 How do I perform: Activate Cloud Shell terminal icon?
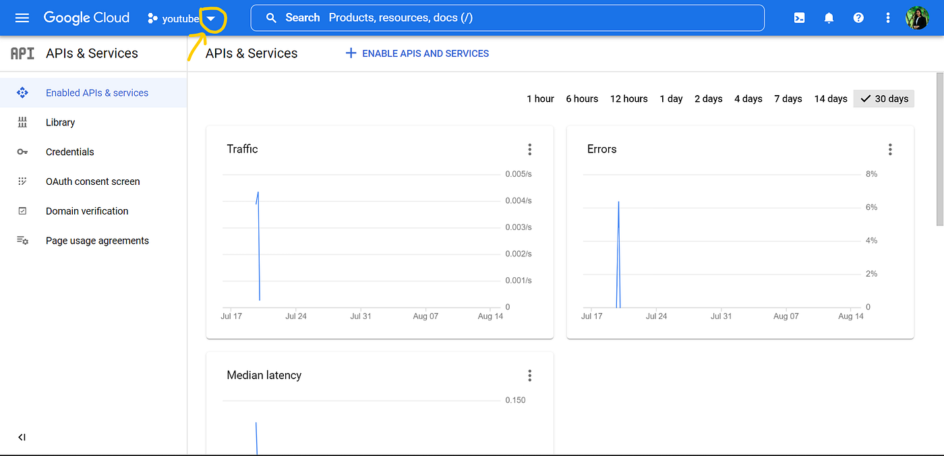click(x=799, y=18)
